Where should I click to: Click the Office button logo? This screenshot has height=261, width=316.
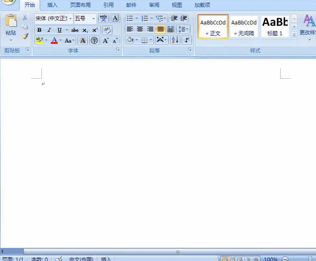pyautogui.click(x=9, y=2)
